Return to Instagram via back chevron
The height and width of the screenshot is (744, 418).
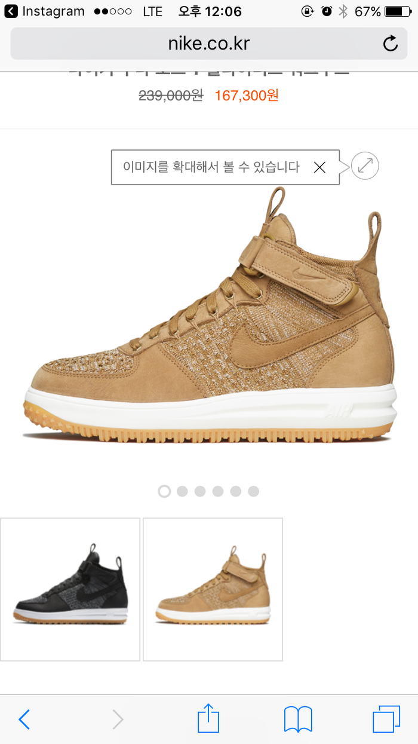11,11
